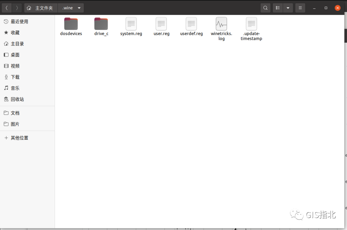Switch to list view layout

(278, 8)
